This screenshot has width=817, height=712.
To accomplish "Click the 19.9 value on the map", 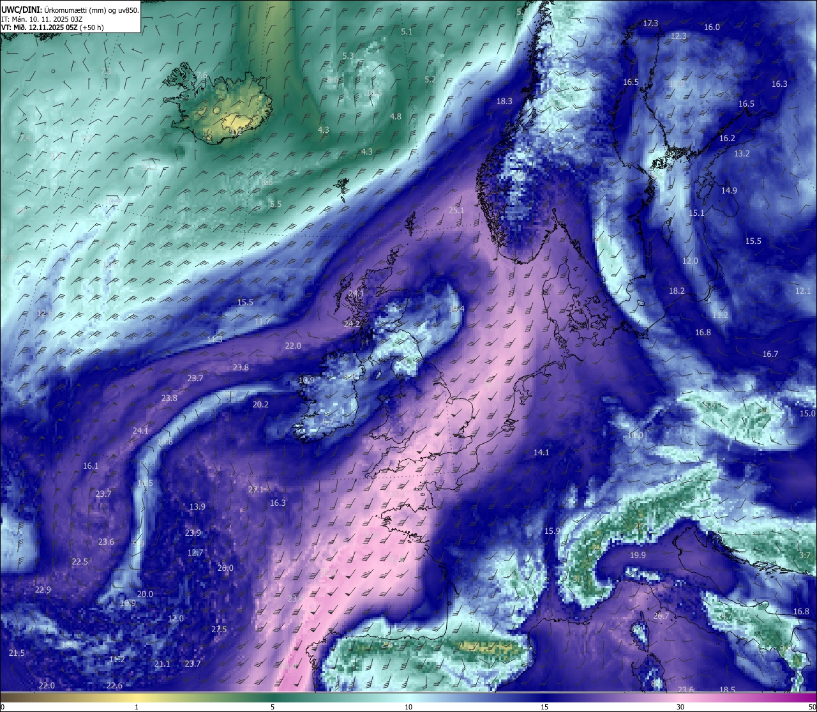I will point(638,556).
